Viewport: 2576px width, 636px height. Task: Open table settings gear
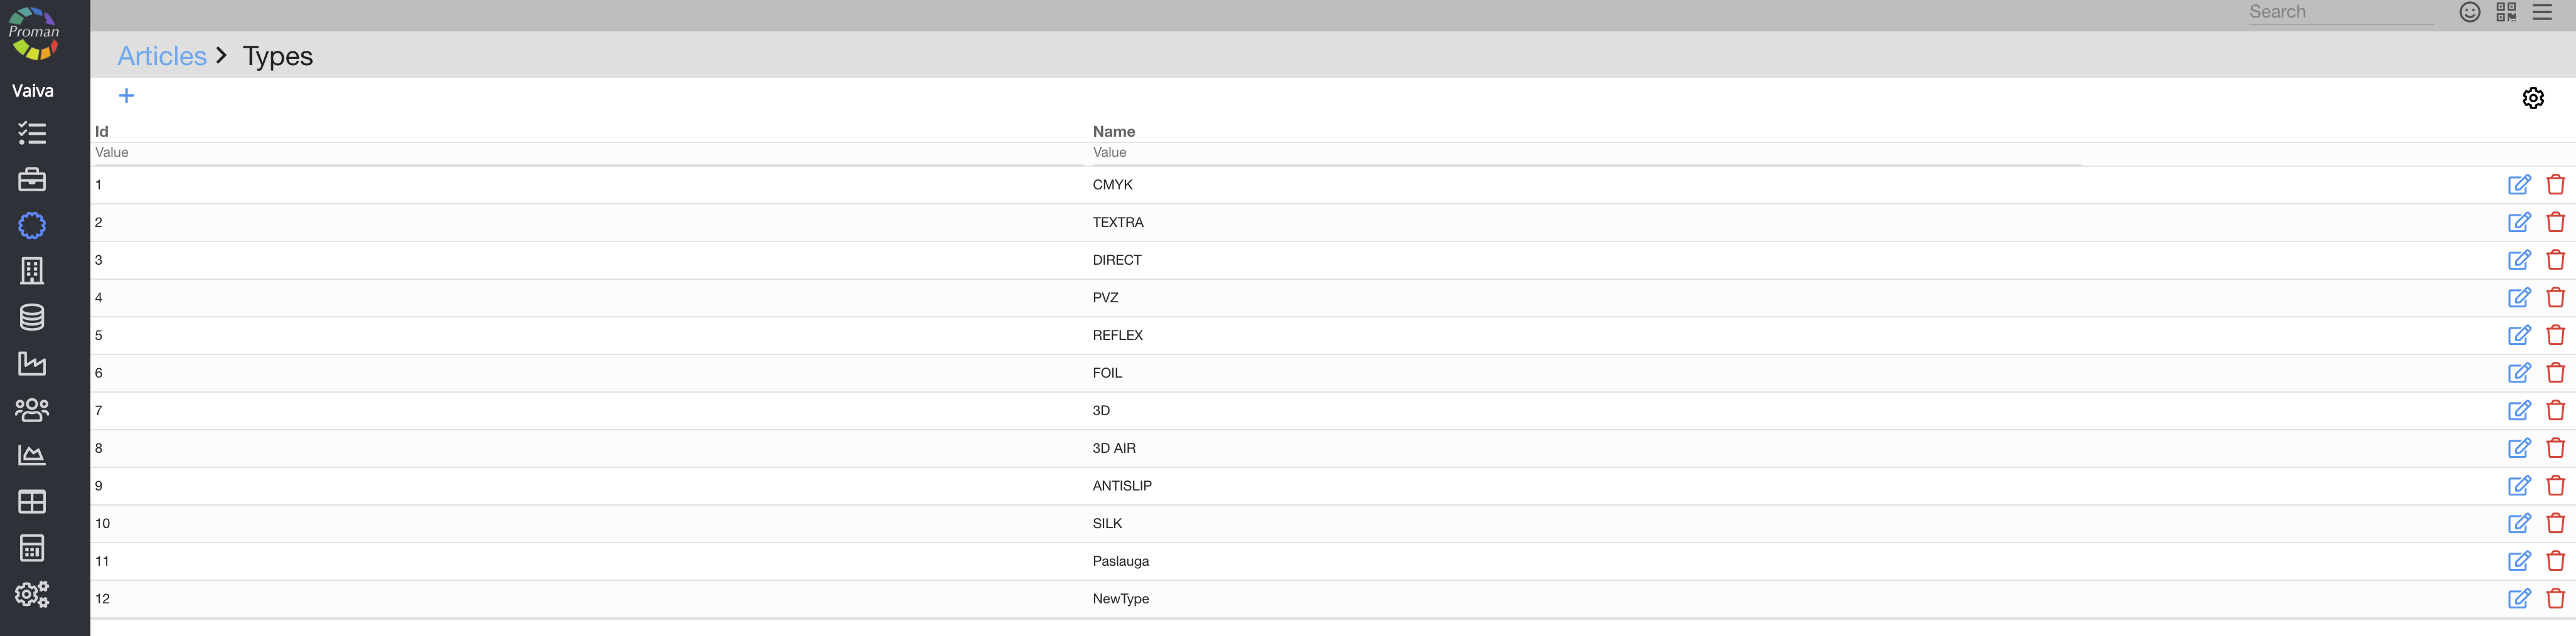[x=2533, y=98]
